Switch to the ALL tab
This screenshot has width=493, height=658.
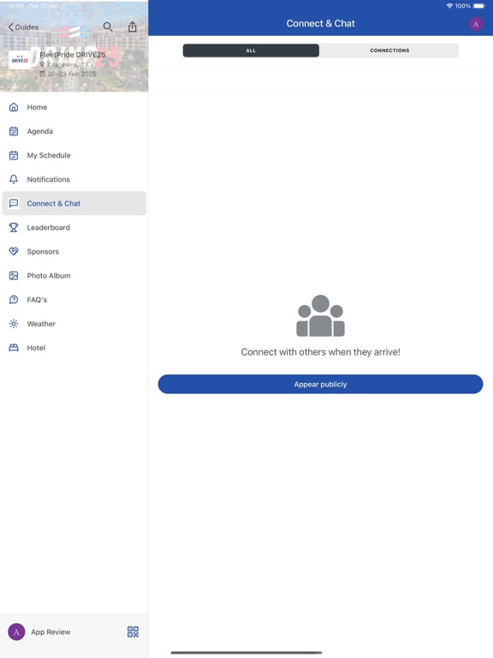pyautogui.click(x=251, y=51)
